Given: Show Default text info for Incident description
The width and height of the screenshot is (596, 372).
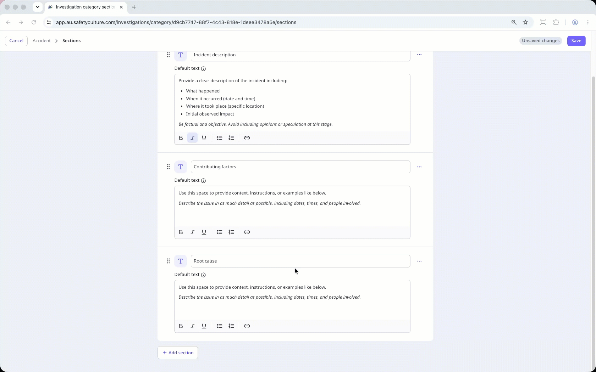Looking at the screenshot, I should (x=203, y=69).
